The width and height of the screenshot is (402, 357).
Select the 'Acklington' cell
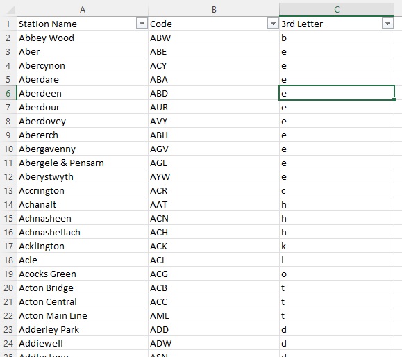pyautogui.click(x=83, y=246)
